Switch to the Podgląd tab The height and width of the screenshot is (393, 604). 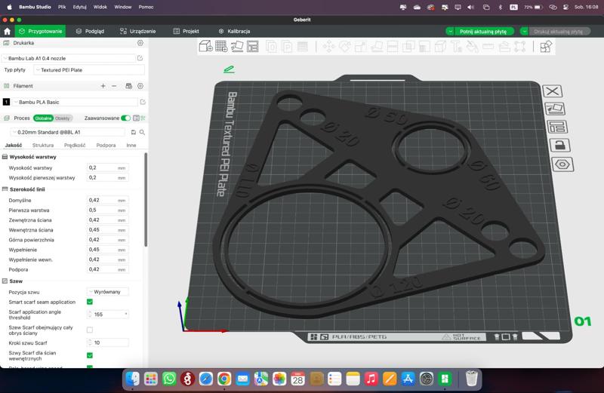click(x=90, y=31)
